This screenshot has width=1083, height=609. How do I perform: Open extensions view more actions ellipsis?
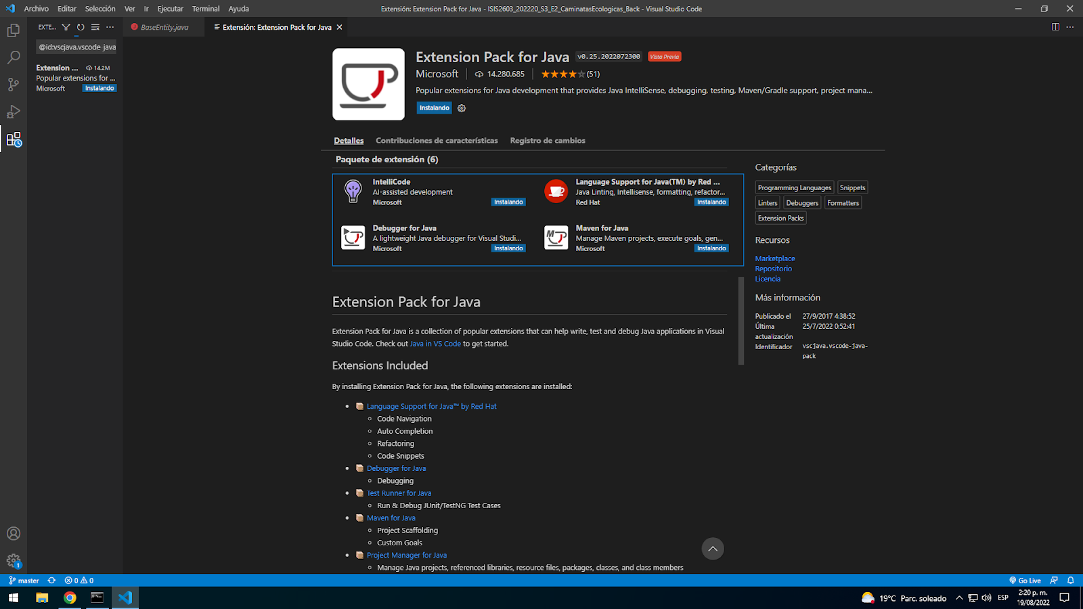click(x=110, y=27)
